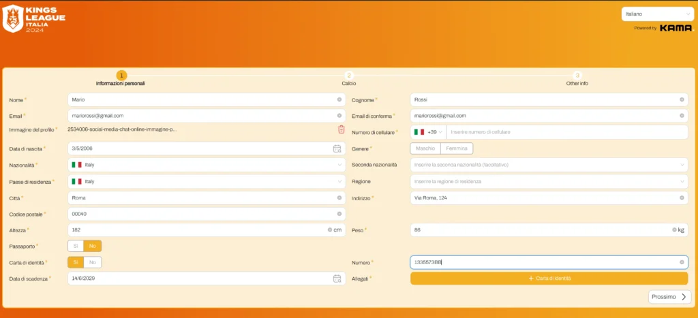Image resolution: width=698 pixels, height=318 pixels.
Task: Click into the Codice postale field
Action: point(207,214)
